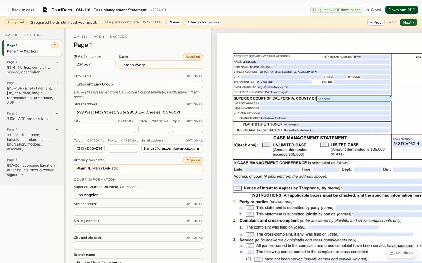Go back to case

[21, 10]
